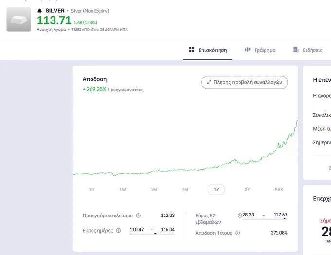Click the 52-week range slider marker

[285, 218]
